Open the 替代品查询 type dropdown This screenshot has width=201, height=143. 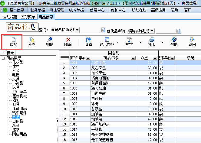(152, 31)
